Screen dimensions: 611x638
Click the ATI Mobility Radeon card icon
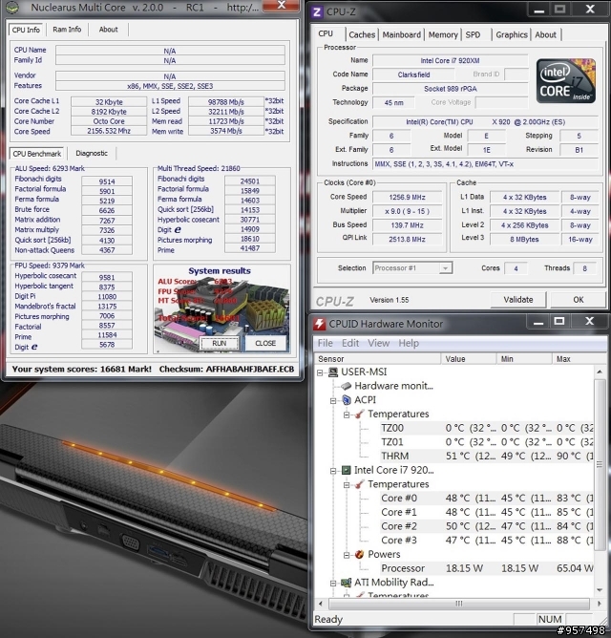tap(347, 583)
